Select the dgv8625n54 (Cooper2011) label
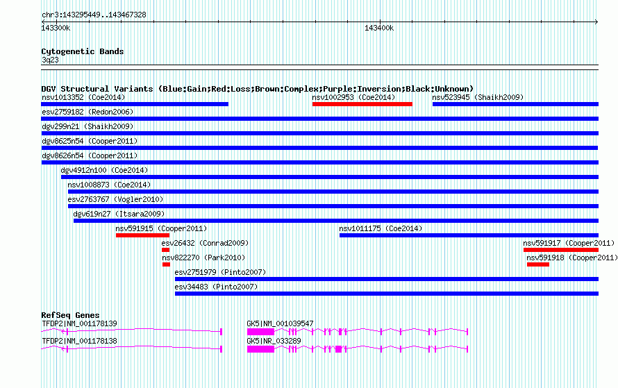 (90, 141)
